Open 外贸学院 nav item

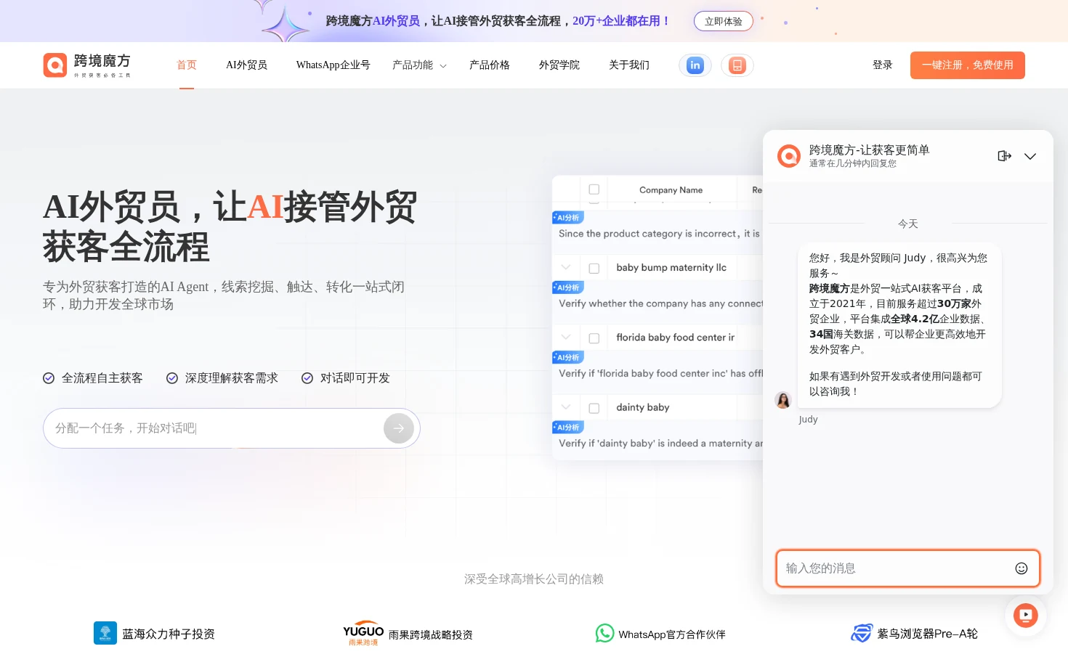(x=559, y=65)
